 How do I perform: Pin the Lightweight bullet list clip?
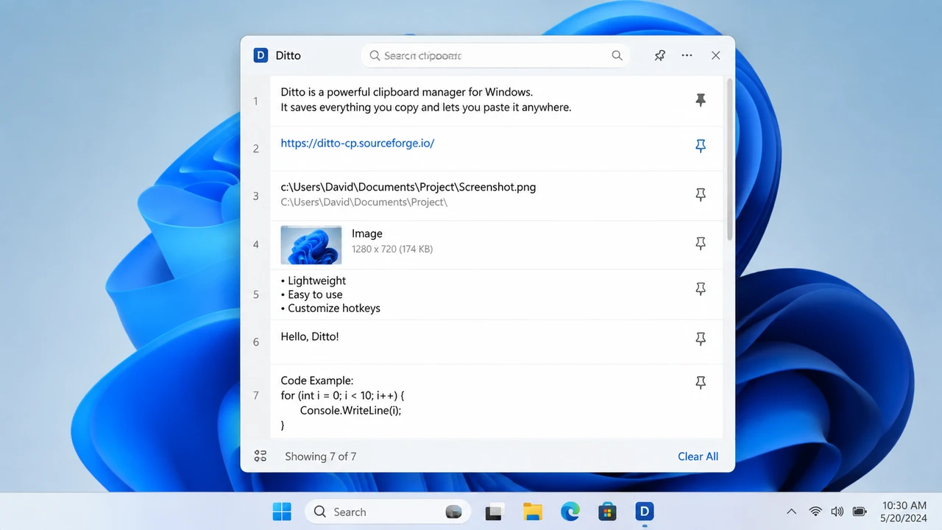point(701,289)
